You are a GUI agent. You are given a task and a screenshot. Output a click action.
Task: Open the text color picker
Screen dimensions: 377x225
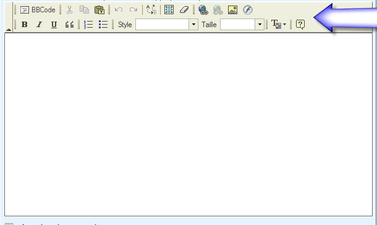click(279, 25)
